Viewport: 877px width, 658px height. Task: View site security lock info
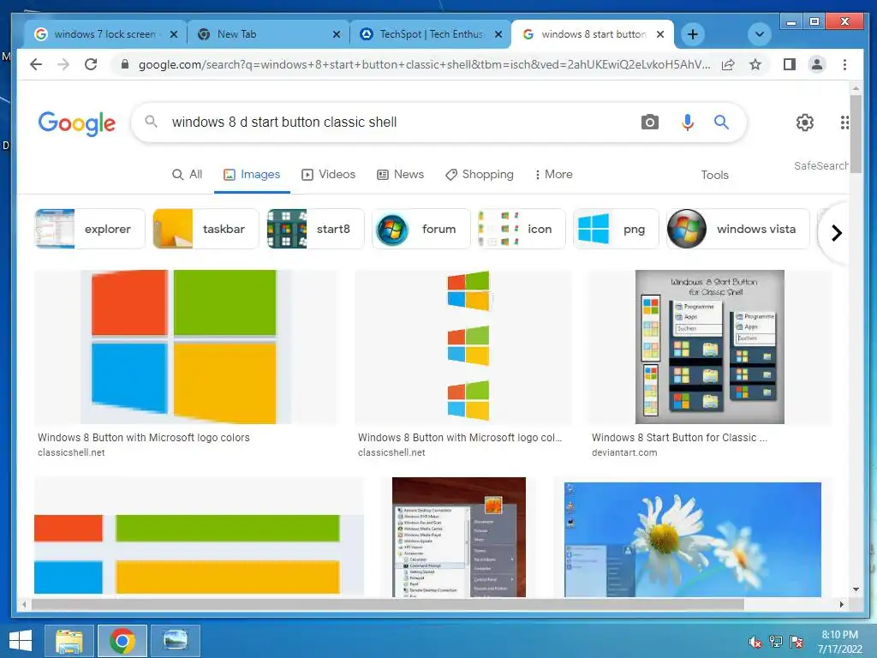[x=125, y=64]
